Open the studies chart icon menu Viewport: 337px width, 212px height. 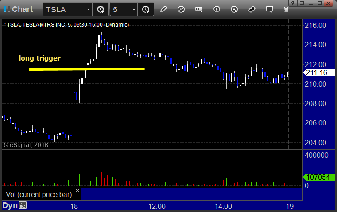point(181,9)
